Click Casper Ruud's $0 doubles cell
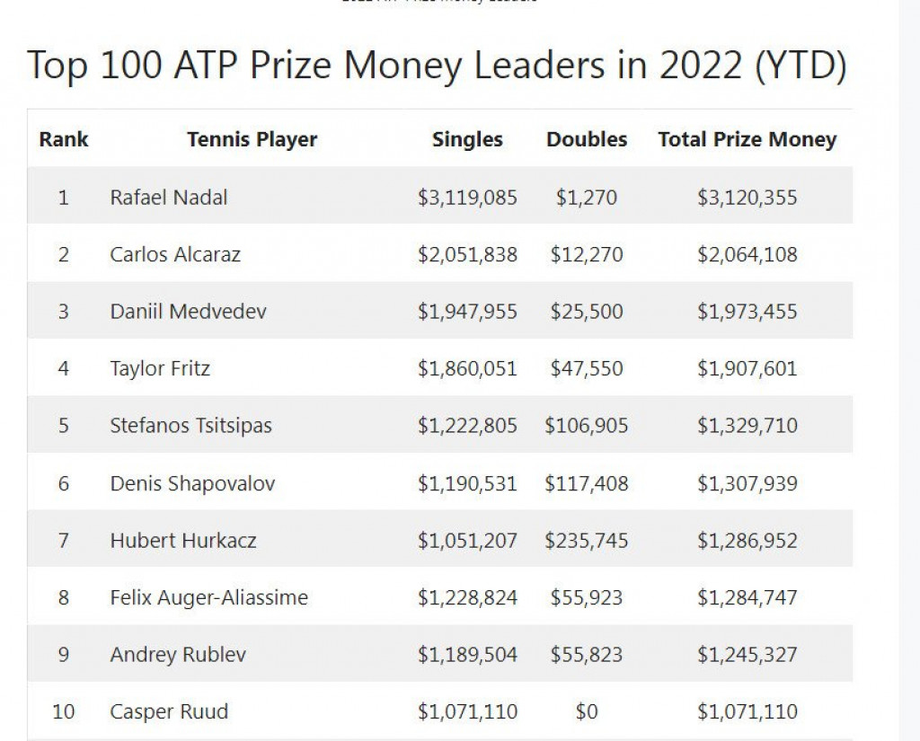 587,712
